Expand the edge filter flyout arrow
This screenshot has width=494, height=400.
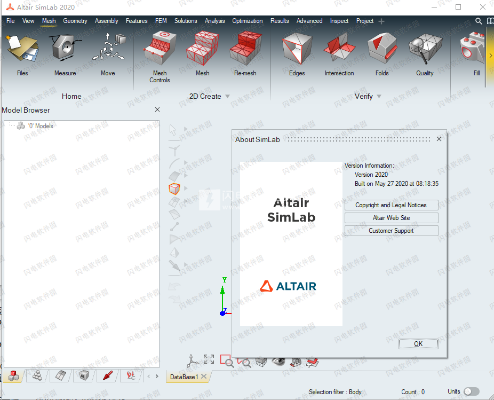(x=186, y=162)
